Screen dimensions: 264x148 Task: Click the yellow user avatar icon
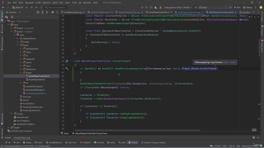[x=261, y=7]
